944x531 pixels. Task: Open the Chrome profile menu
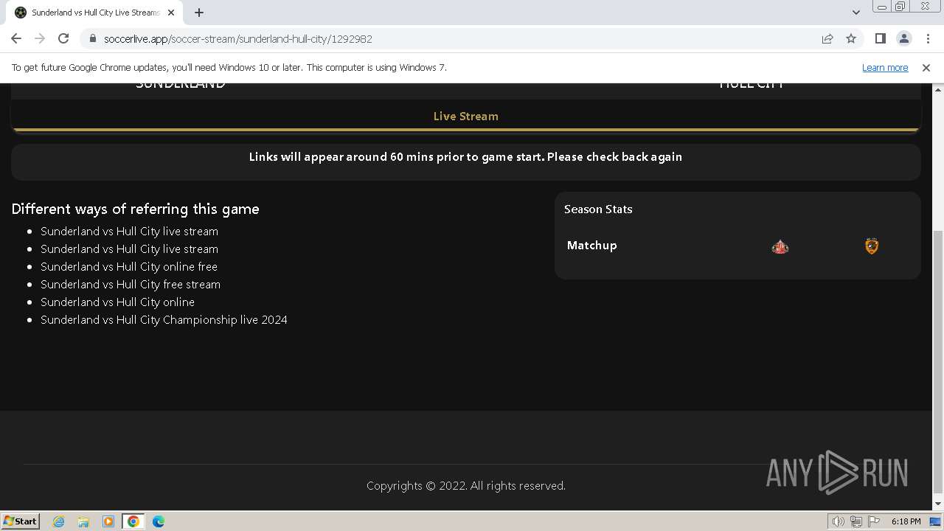pyautogui.click(x=903, y=38)
